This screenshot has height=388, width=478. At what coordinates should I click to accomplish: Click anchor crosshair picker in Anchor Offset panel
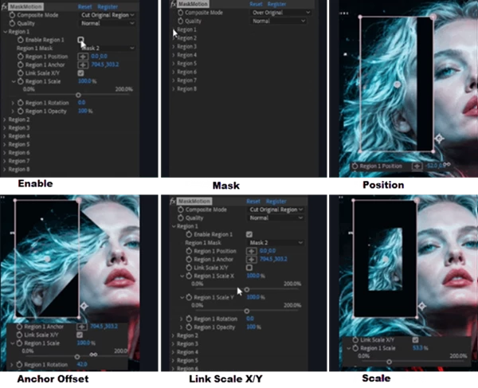click(82, 327)
